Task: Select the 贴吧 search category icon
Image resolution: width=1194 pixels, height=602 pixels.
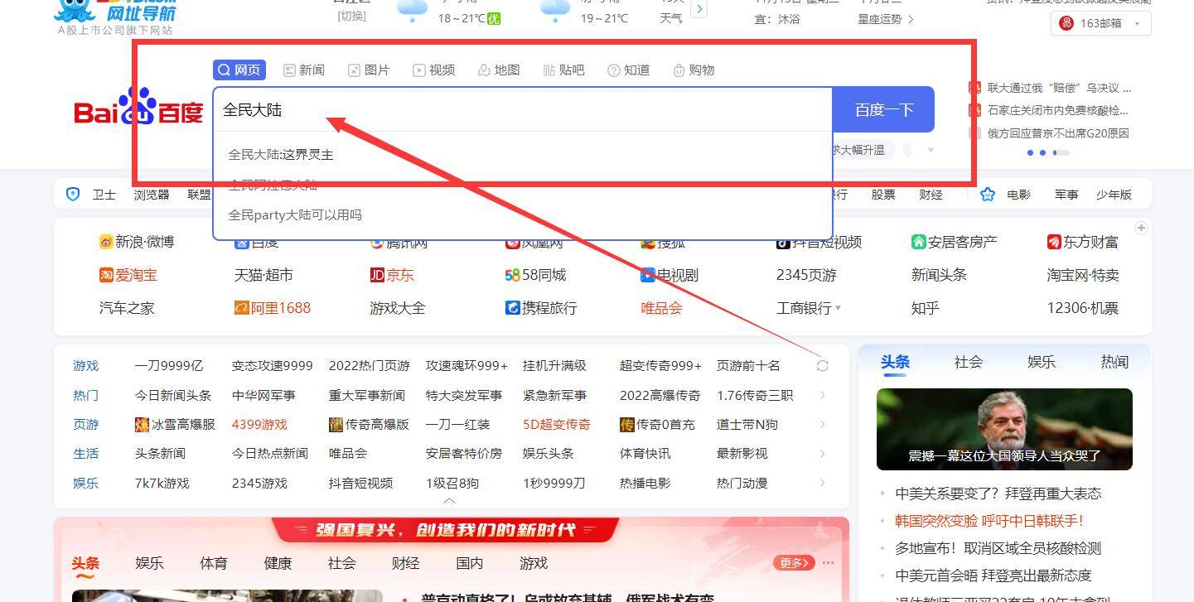Action: pos(549,70)
